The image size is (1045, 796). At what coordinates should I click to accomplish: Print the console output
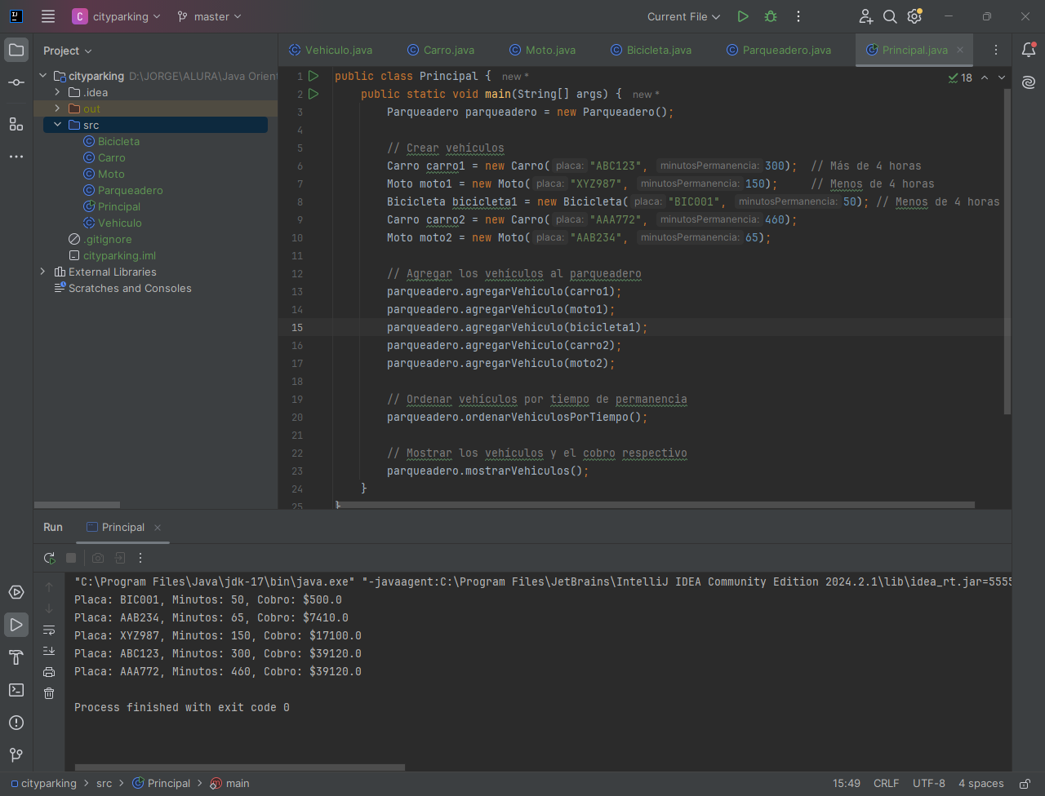[49, 672]
